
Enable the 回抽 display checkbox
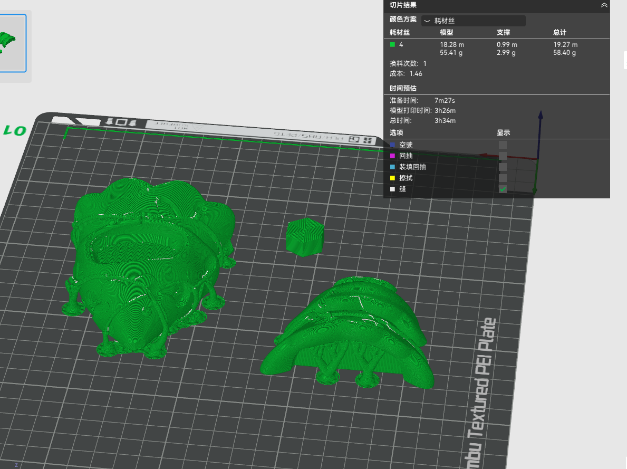[503, 156]
